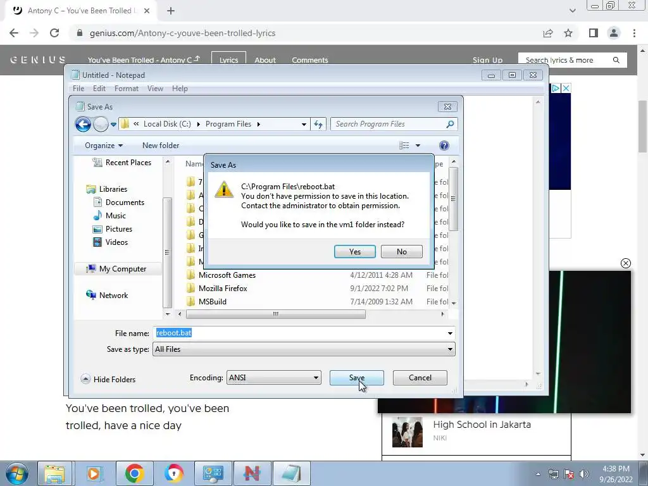Open Notepad's Help menu
The width and height of the screenshot is (648, 486).
pyautogui.click(x=180, y=89)
